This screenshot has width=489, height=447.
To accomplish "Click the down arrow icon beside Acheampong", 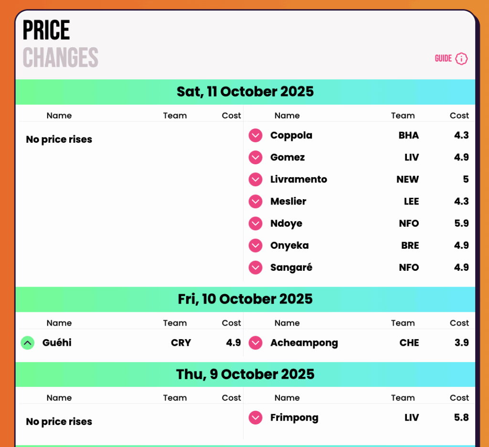I will pos(255,343).
